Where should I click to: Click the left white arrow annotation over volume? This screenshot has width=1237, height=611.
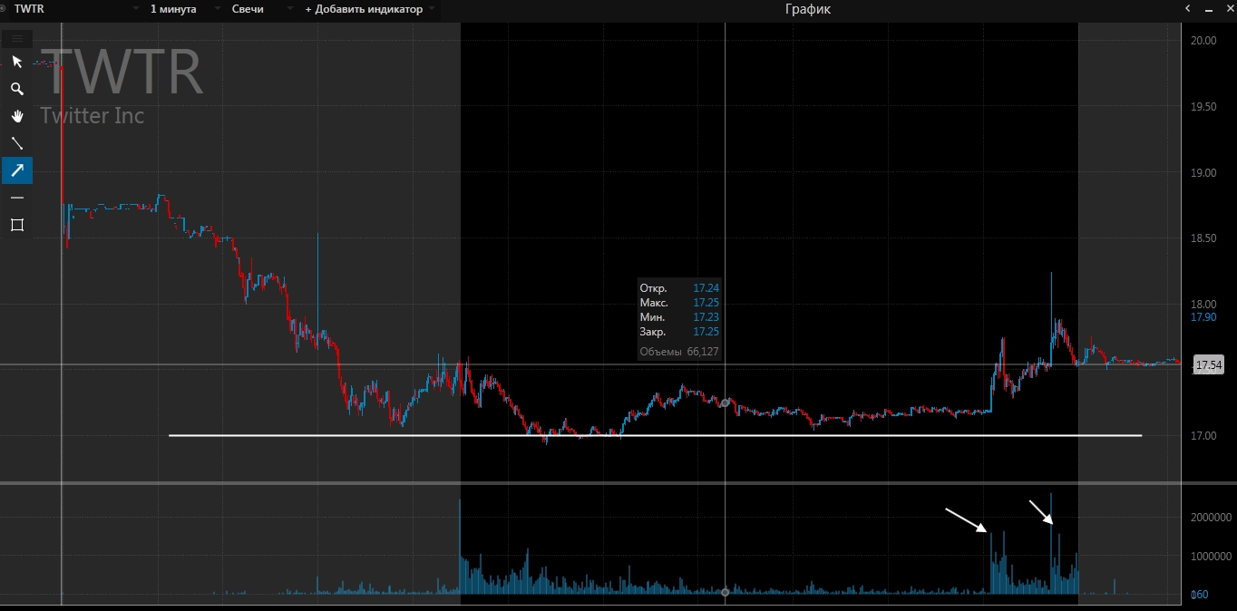click(x=966, y=520)
